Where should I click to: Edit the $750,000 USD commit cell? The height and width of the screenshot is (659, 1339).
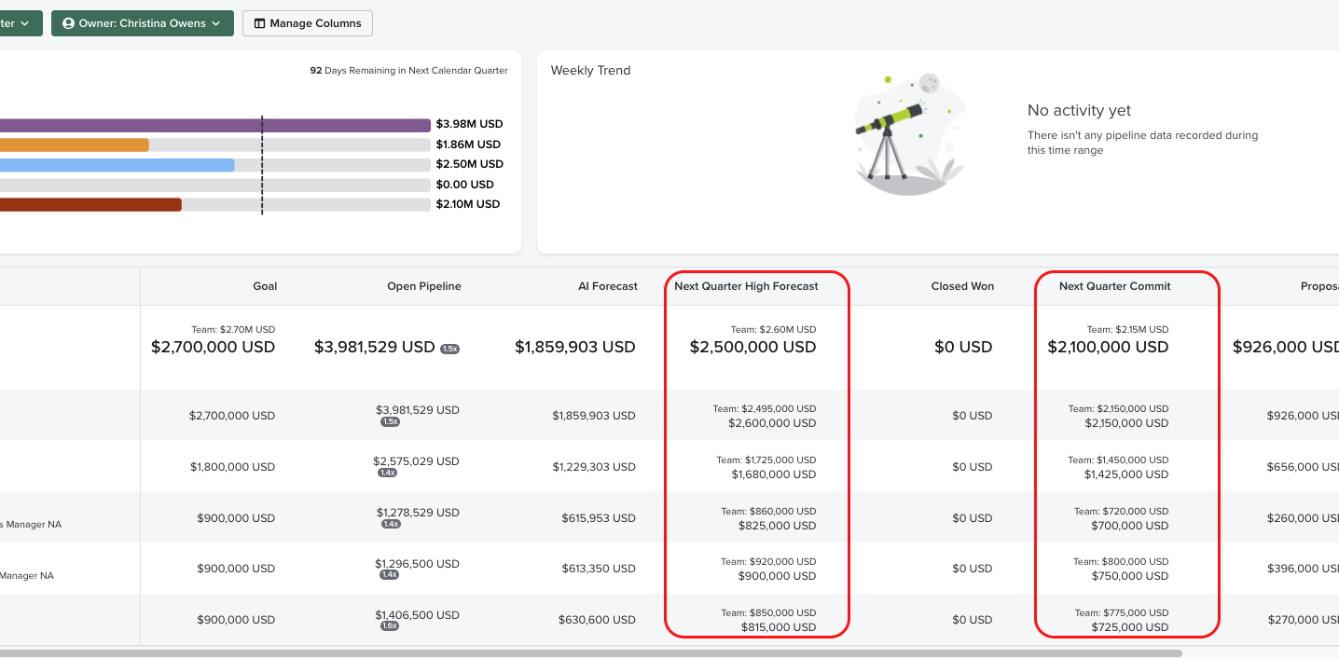coord(1129,576)
